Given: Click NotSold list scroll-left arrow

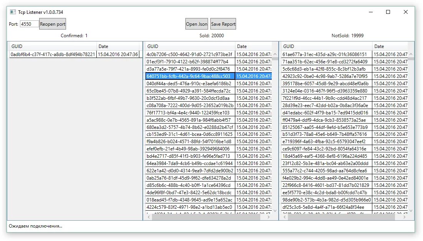Looking at the screenshot, I should tap(284, 217).
